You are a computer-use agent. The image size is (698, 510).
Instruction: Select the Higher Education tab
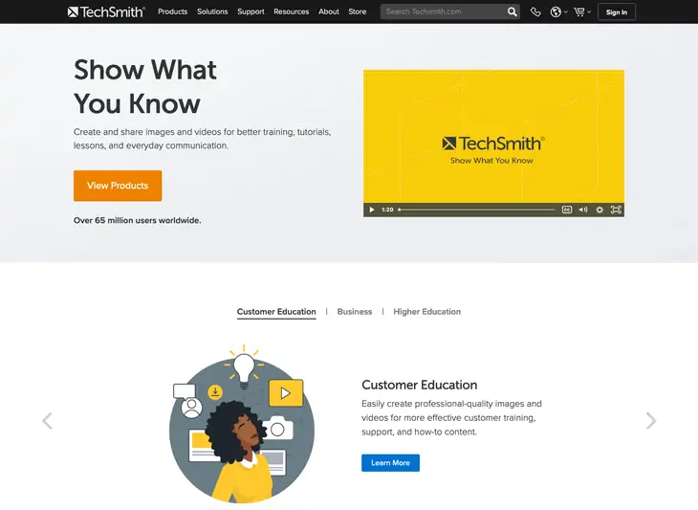[426, 311]
